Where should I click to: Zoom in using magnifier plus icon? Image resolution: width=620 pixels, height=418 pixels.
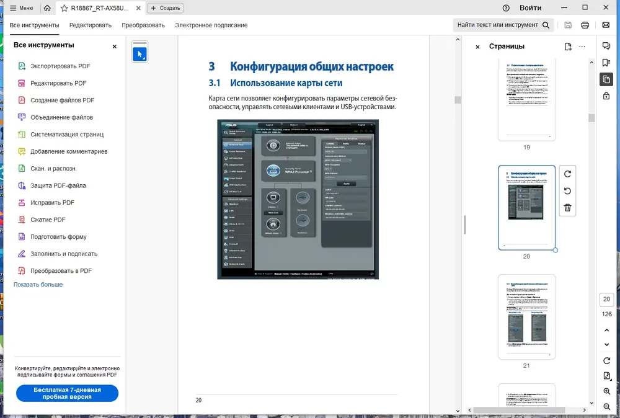point(606,391)
